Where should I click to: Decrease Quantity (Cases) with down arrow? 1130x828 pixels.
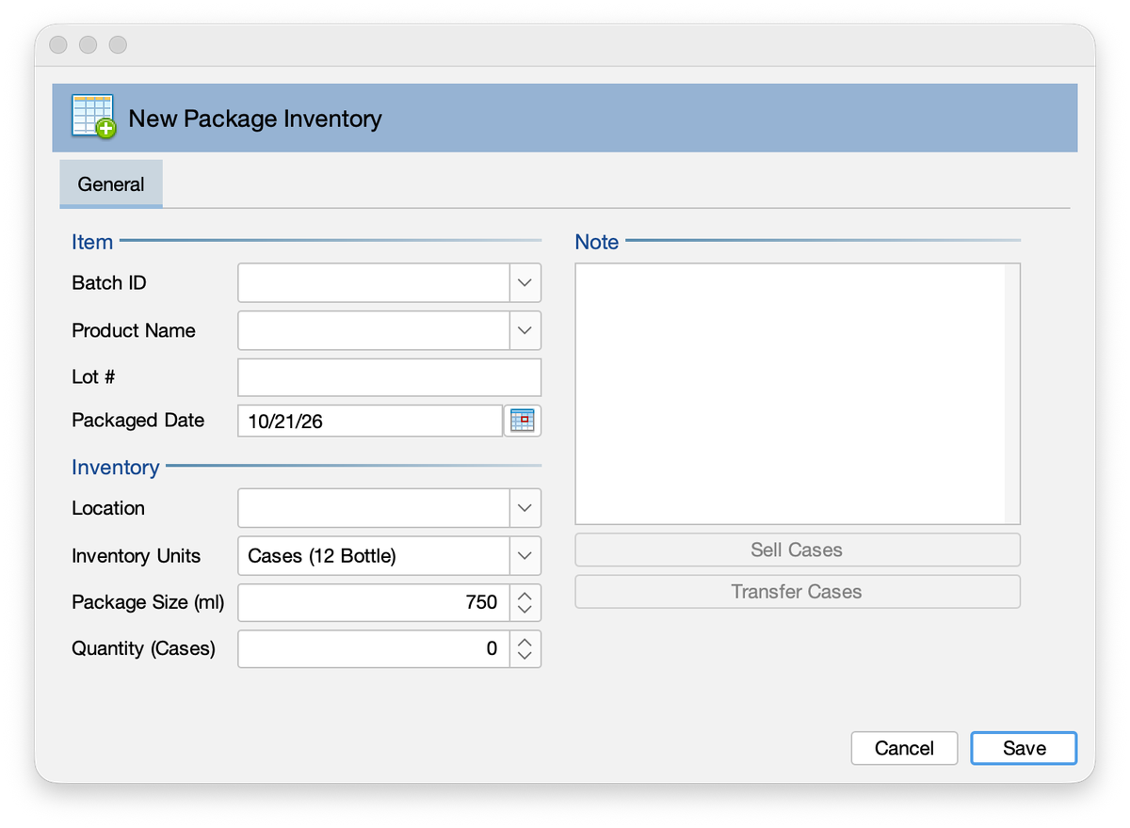coord(525,658)
